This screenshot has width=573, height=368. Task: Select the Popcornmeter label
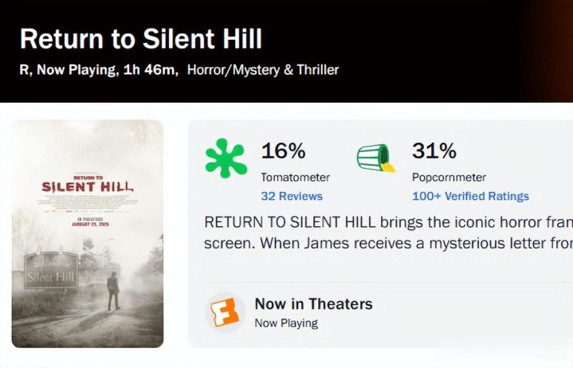[x=449, y=177]
